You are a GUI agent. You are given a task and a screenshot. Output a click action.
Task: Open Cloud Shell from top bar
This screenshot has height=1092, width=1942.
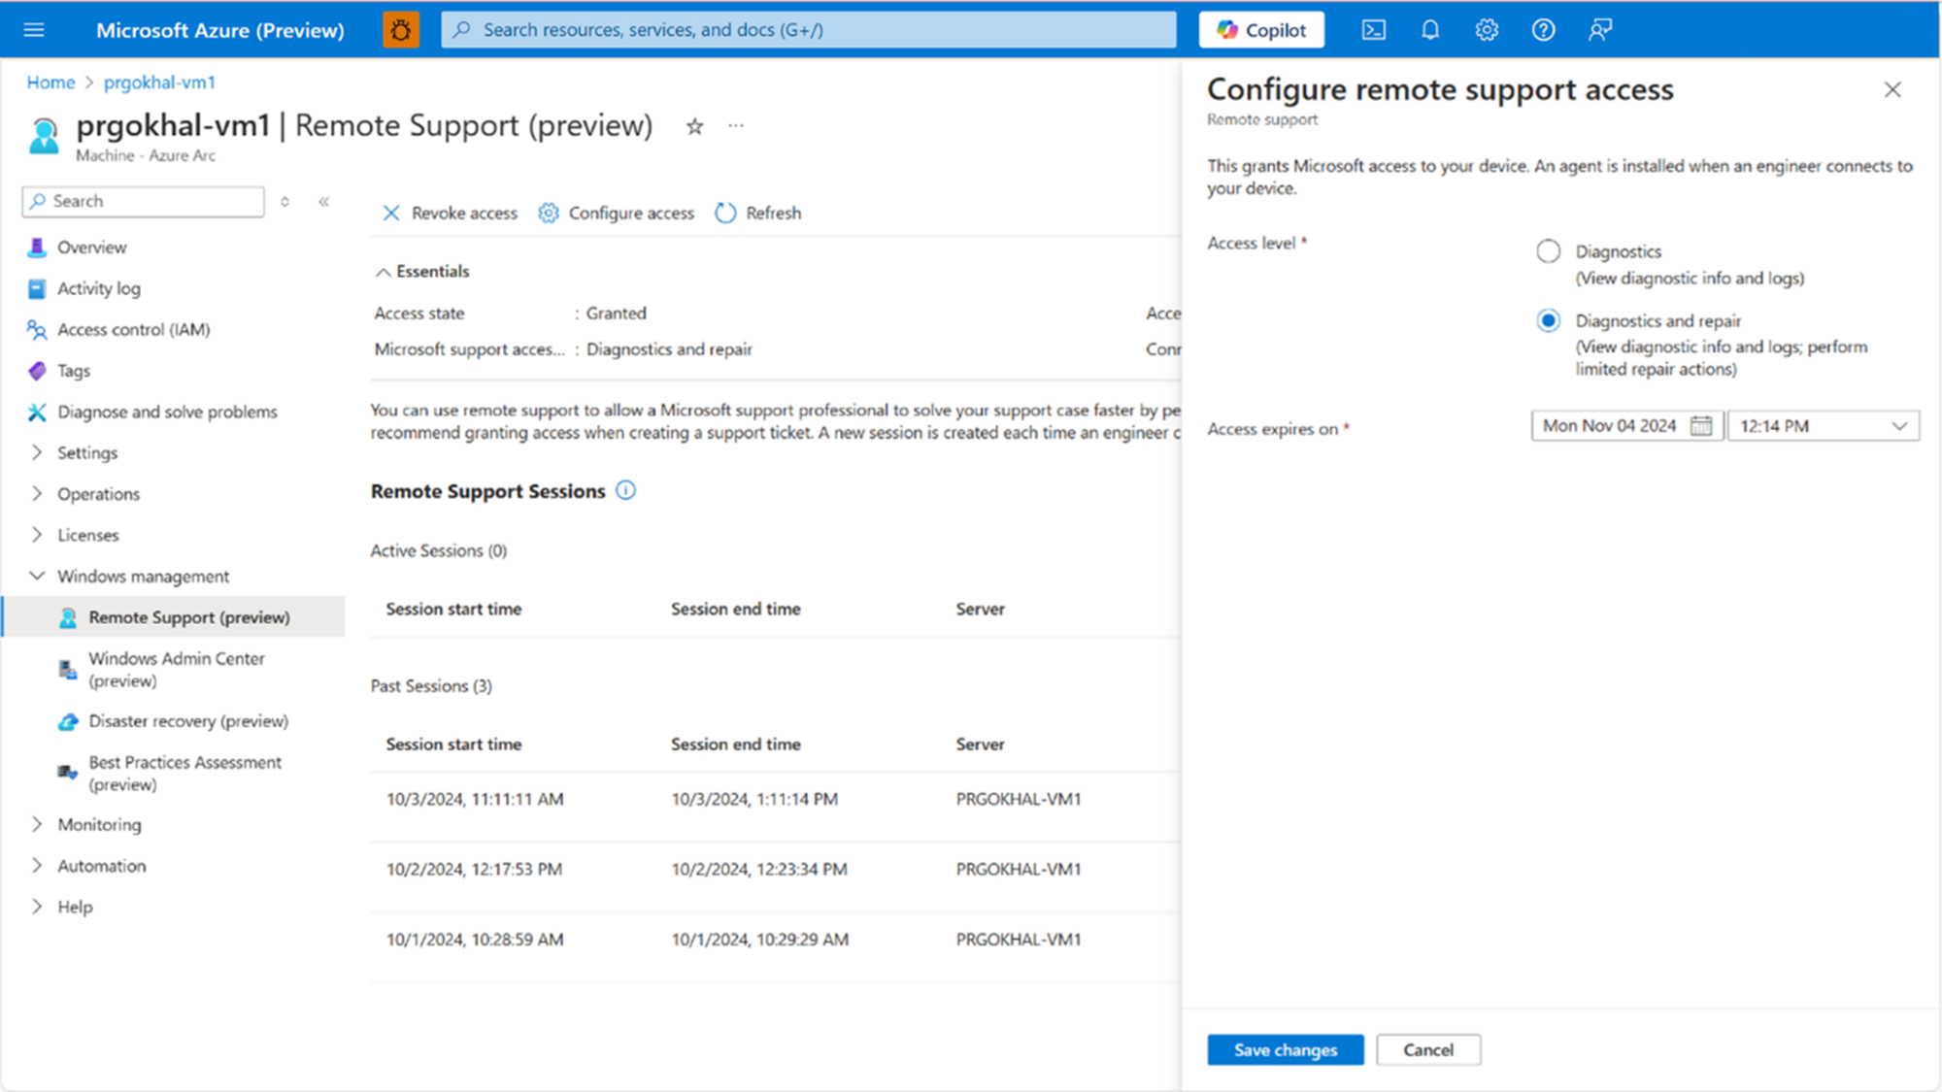[1374, 30]
